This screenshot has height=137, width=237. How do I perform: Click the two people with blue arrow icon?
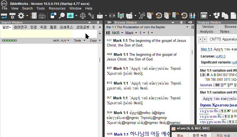click(x=192, y=16)
